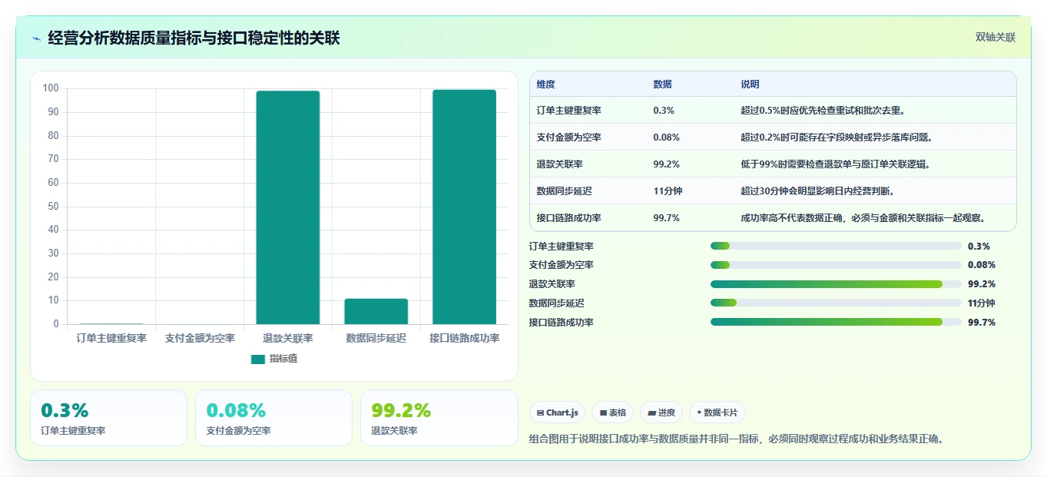Screen dimensions: 1047x477
Task: Click the 退款关联率 bar in the chart
Action: click(288, 207)
